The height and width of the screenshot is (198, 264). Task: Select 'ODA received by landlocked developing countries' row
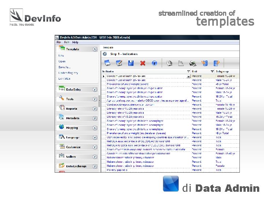(170, 137)
